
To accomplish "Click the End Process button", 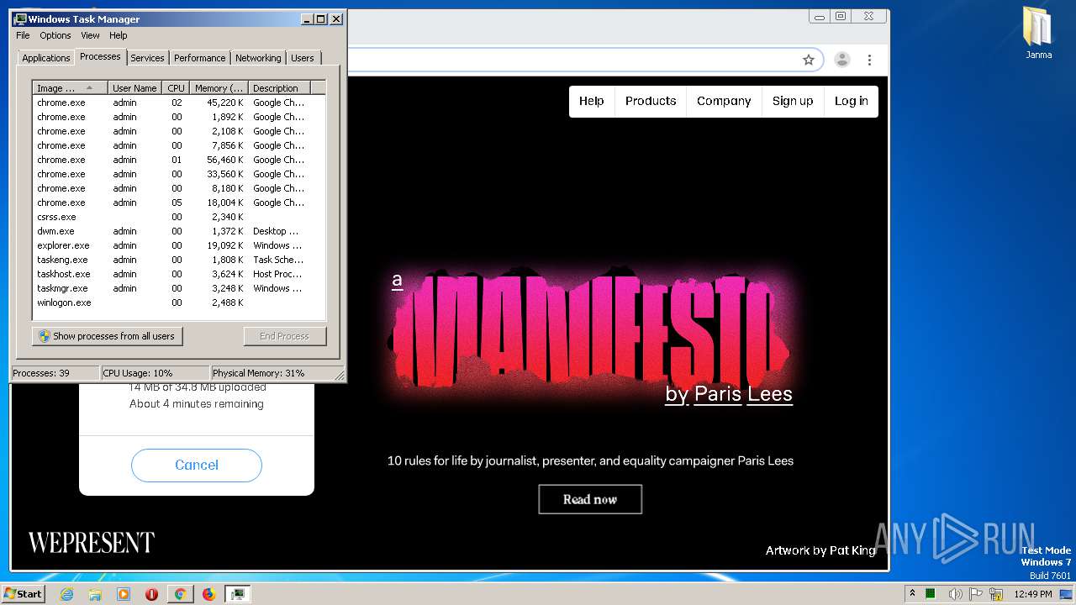I will pos(285,336).
